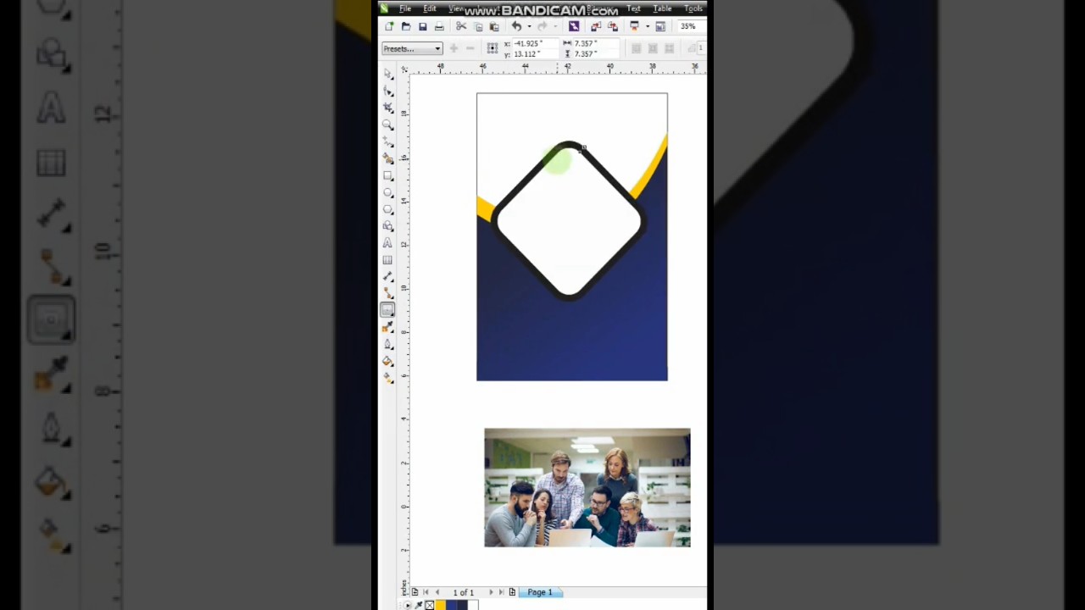Click the Redo arrow
The height and width of the screenshot is (610, 1085).
tap(542, 27)
